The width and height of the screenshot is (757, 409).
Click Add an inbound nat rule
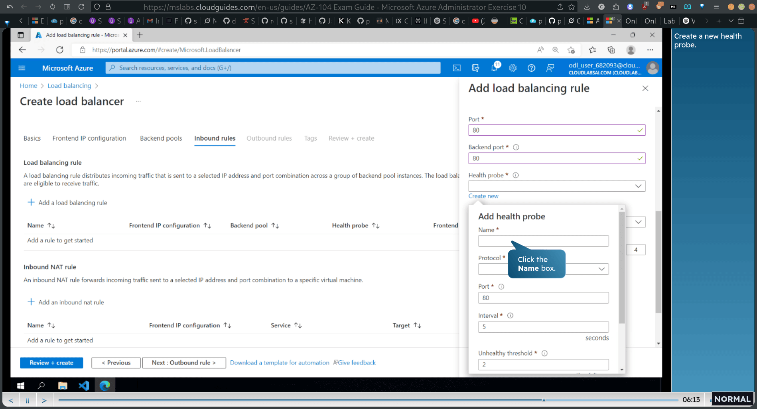click(65, 302)
